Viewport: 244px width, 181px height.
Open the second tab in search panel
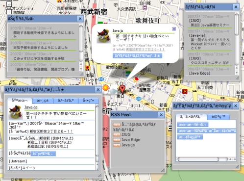[218, 117]
